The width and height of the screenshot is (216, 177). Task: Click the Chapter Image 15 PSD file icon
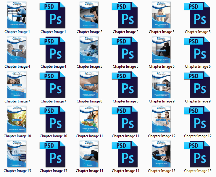pos(198,154)
